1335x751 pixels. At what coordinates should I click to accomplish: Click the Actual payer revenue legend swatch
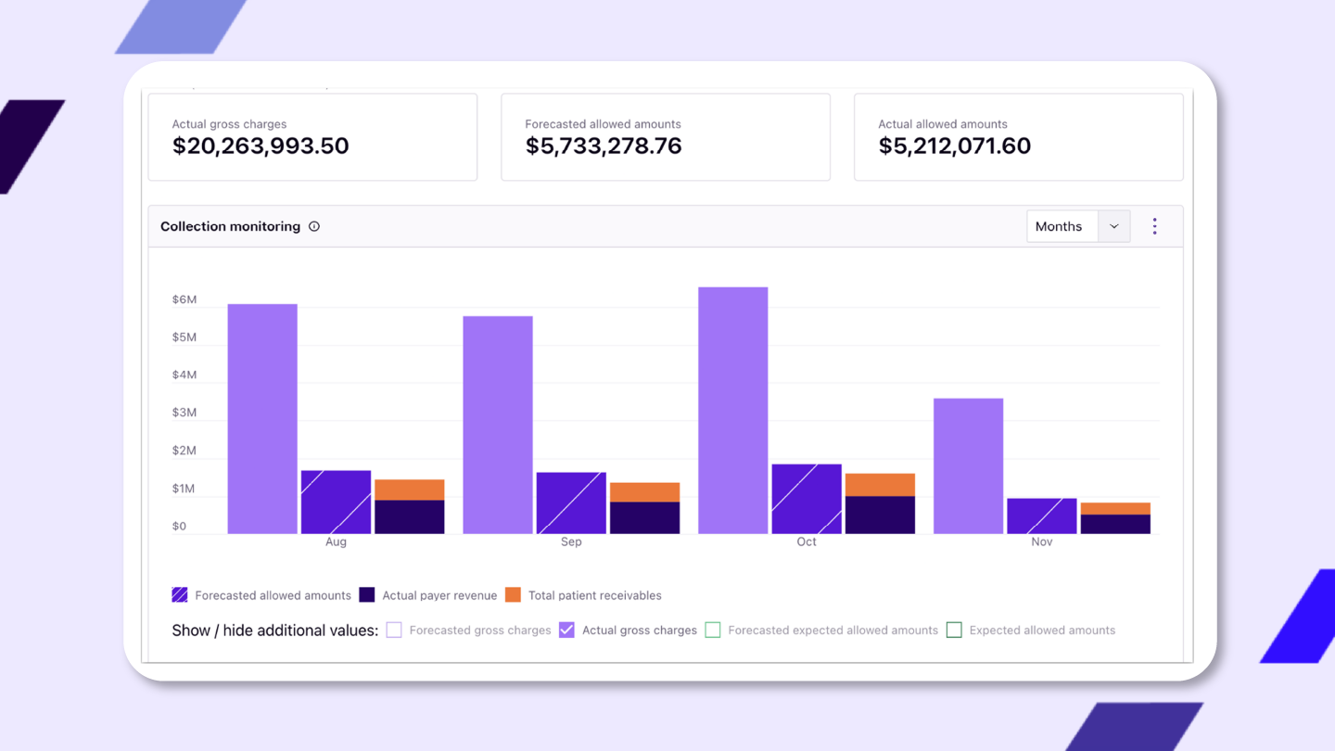click(x=367, y=595)
